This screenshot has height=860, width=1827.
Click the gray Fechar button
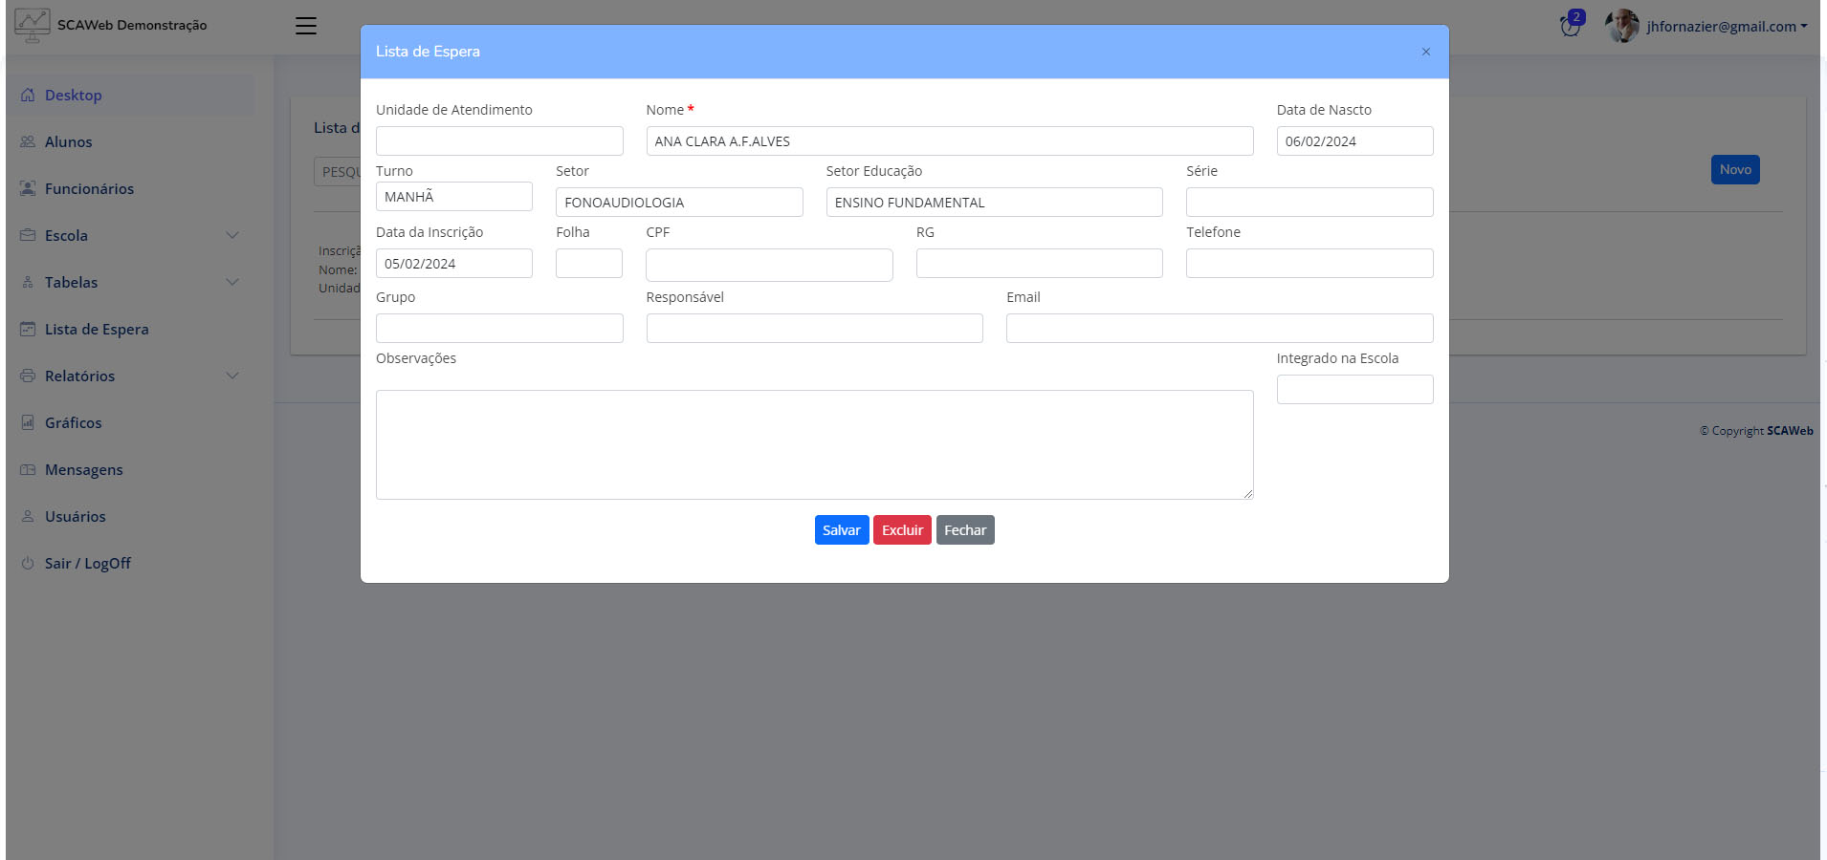click(964, 530)
